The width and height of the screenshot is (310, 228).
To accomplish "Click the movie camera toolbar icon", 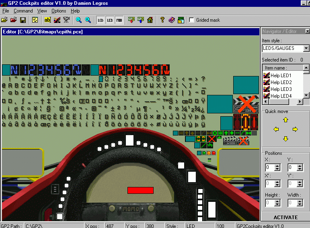I will (x=67, y=20).
